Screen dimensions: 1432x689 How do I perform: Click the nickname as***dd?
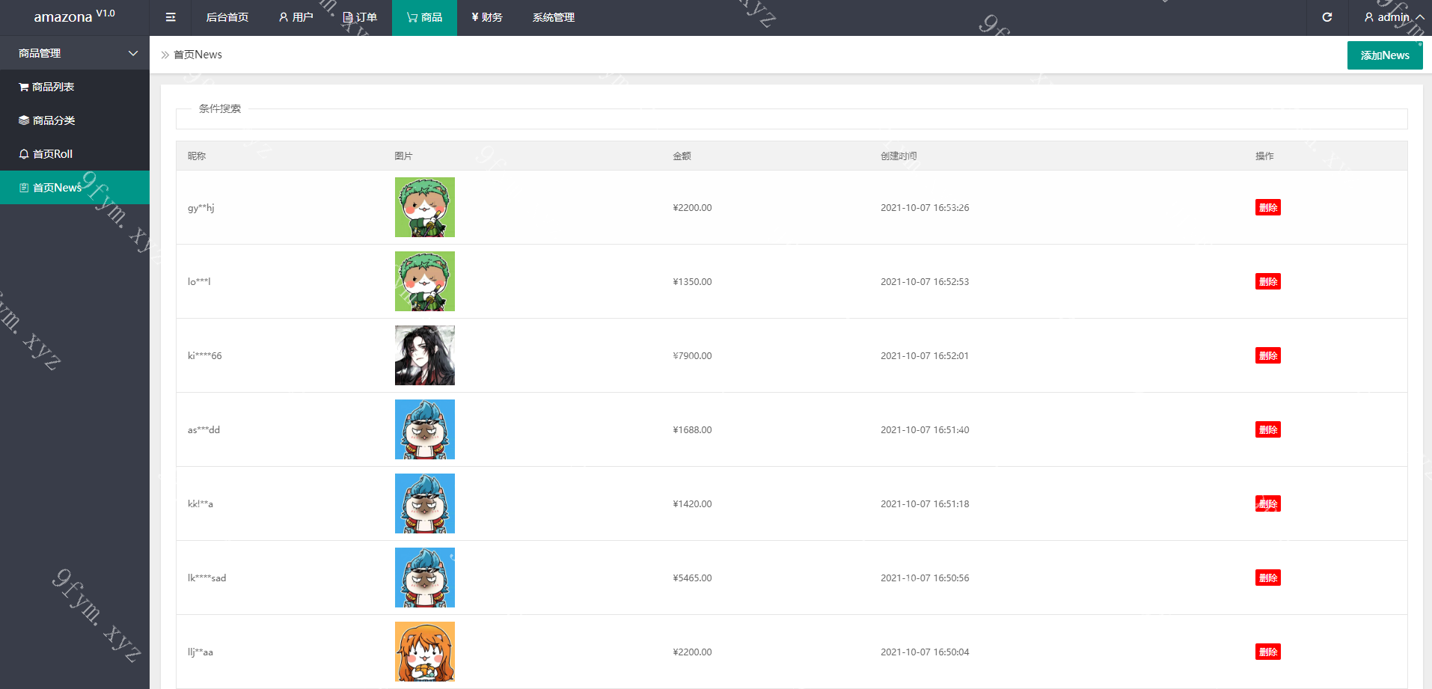204,429
